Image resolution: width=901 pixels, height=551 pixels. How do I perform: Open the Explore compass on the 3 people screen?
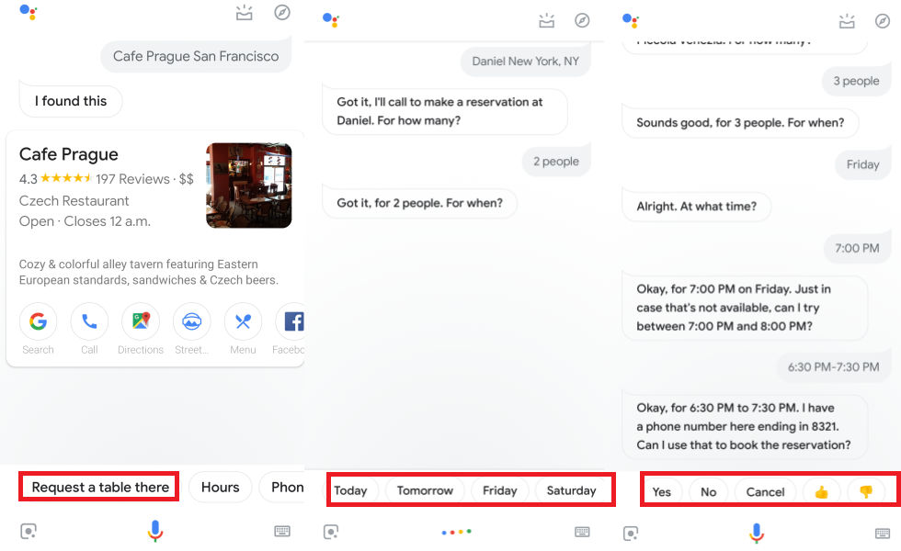pyautogui.click(x=883, y=21)
